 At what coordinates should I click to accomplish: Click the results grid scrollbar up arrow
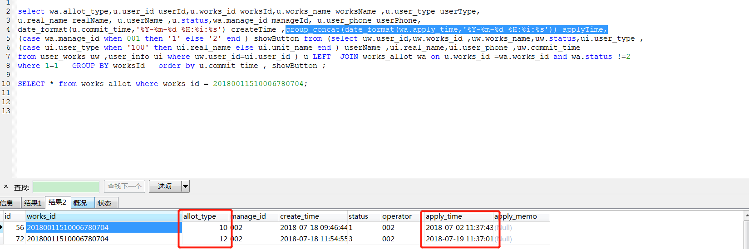747,216
